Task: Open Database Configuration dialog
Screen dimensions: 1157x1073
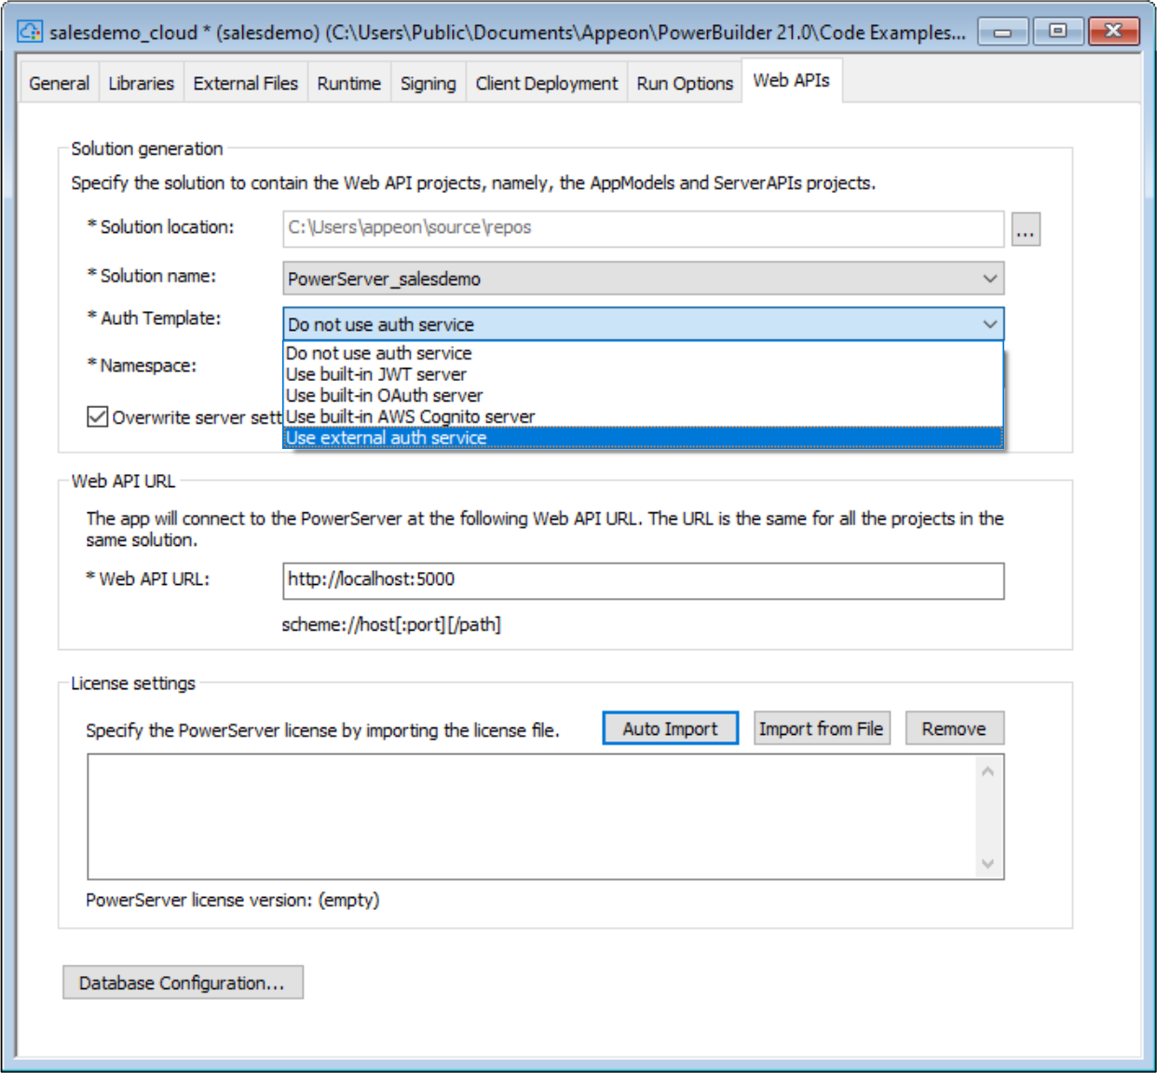Action: (183, 983)
